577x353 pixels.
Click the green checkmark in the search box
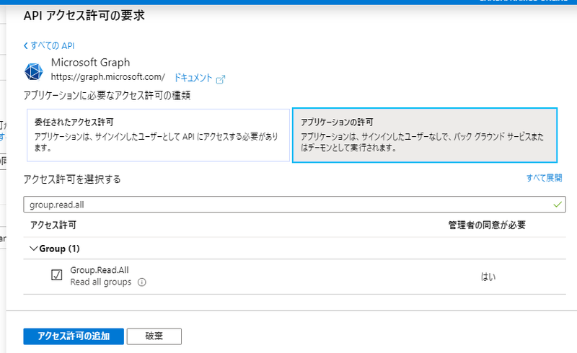[558, 205]
